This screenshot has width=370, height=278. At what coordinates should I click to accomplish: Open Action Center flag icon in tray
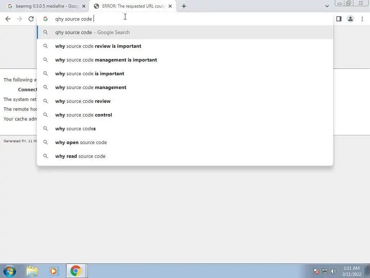316,271
